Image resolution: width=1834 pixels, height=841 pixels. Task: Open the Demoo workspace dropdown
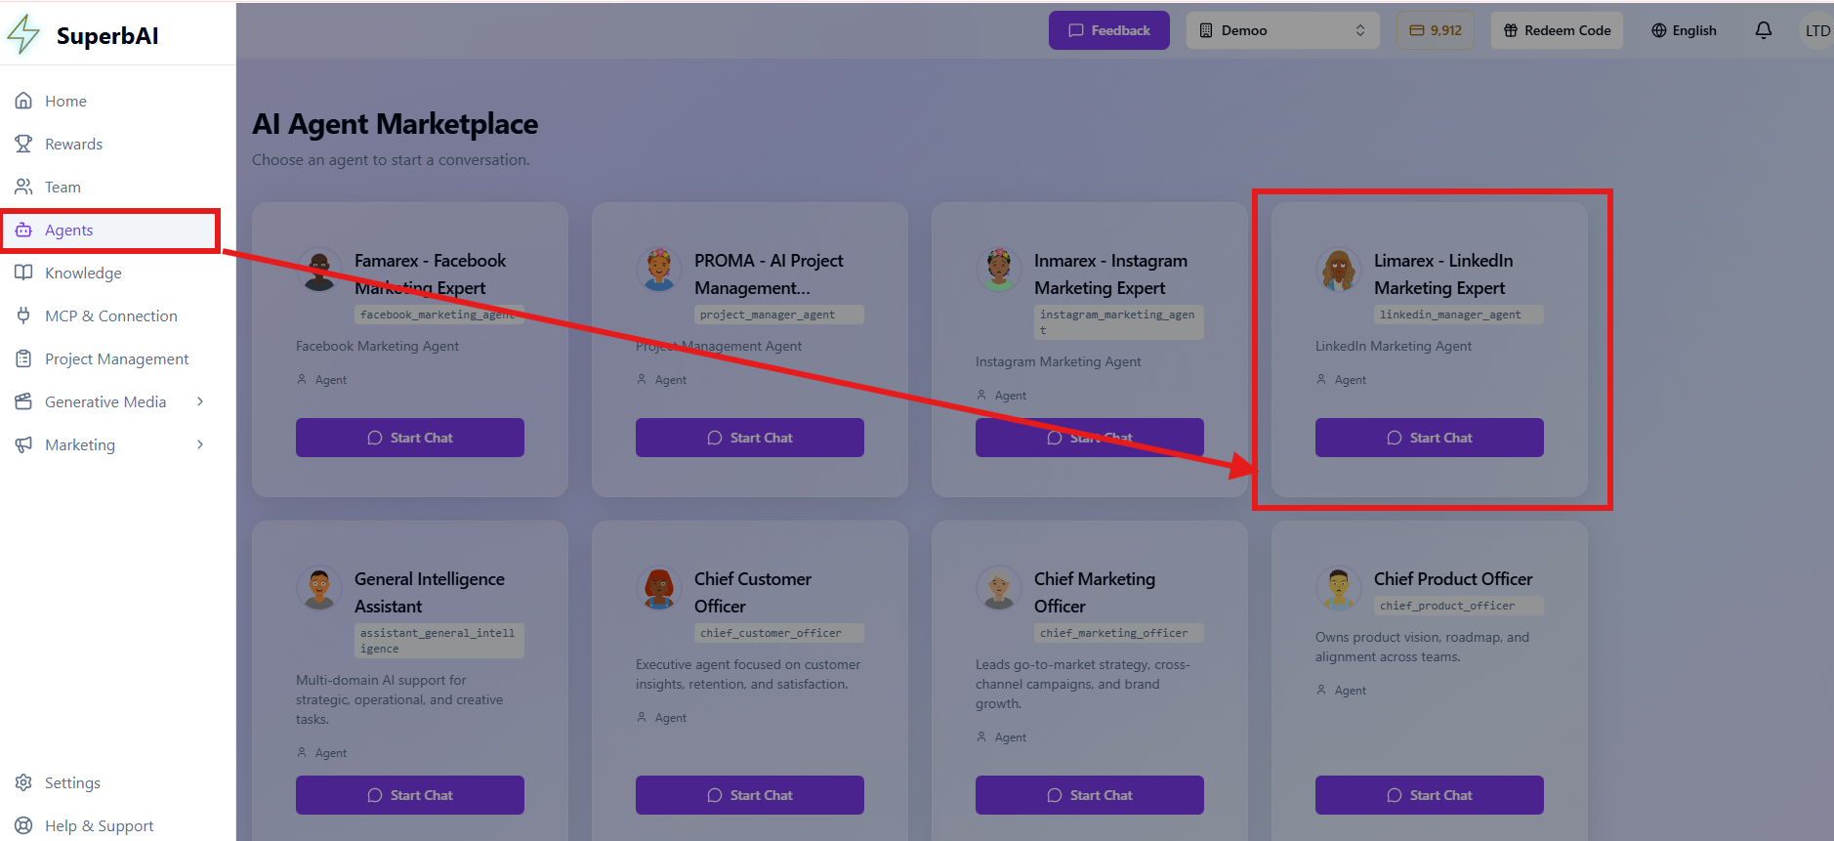pos(1281,30)
